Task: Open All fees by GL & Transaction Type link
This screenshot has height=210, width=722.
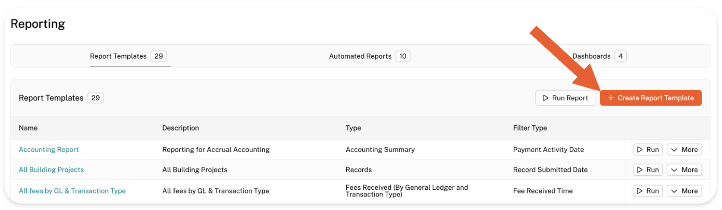Action: click(x=72, y=191)
